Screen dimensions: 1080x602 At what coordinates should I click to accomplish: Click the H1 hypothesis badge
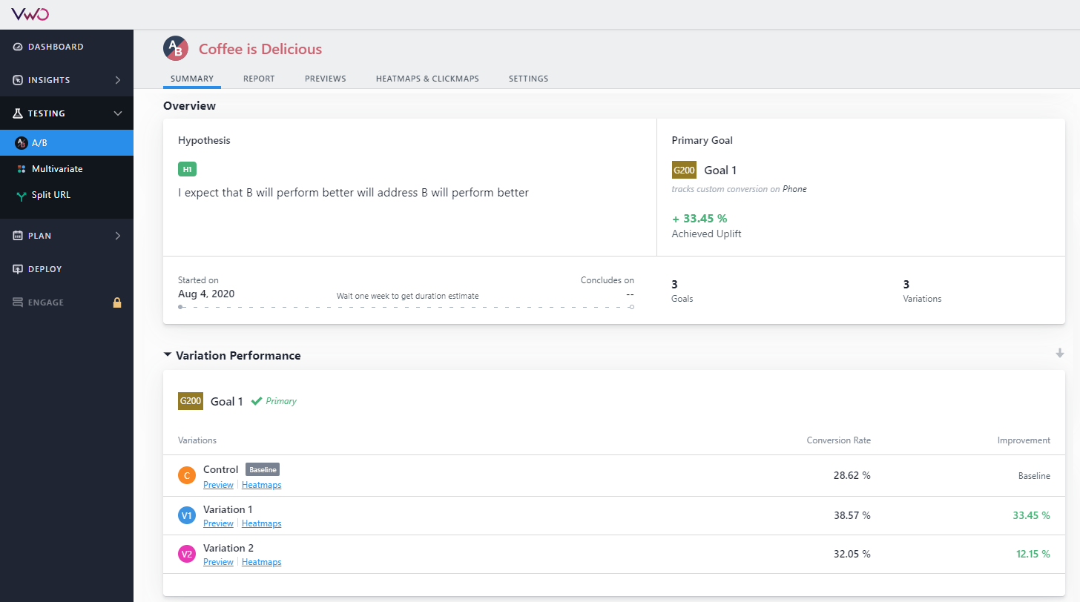[x=187, y=169]
